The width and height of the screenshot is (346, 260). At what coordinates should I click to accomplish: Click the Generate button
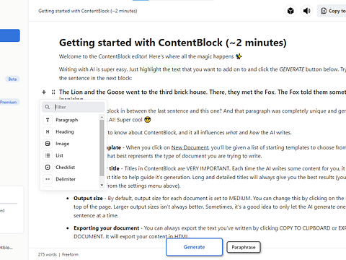pyautogui.click(x=194, y=247)
